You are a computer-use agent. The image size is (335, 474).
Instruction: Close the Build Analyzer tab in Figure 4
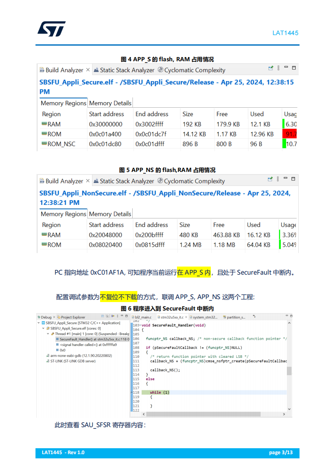pyautogui.click(x=88, y=70)
